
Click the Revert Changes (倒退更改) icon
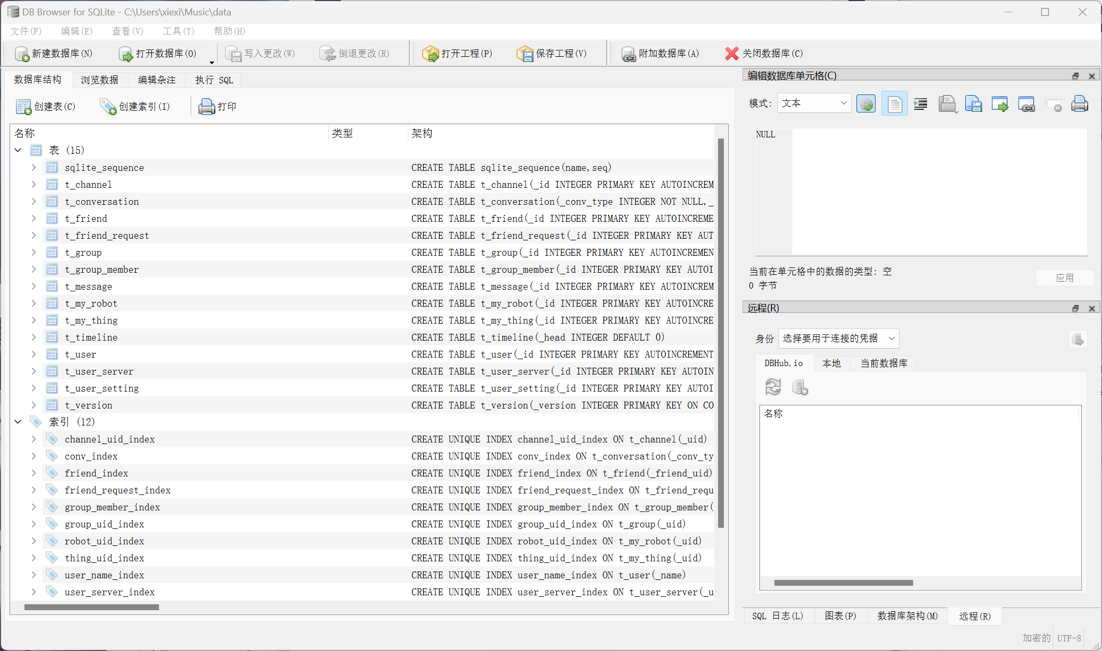pos(328,54)
